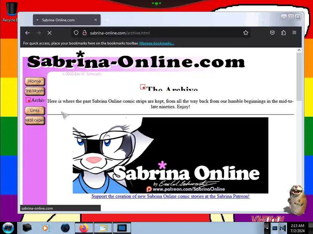Switch to the Firefox taskbar icon
The width and height of the screenshot is (313, 234).
[x=84, y=228]
